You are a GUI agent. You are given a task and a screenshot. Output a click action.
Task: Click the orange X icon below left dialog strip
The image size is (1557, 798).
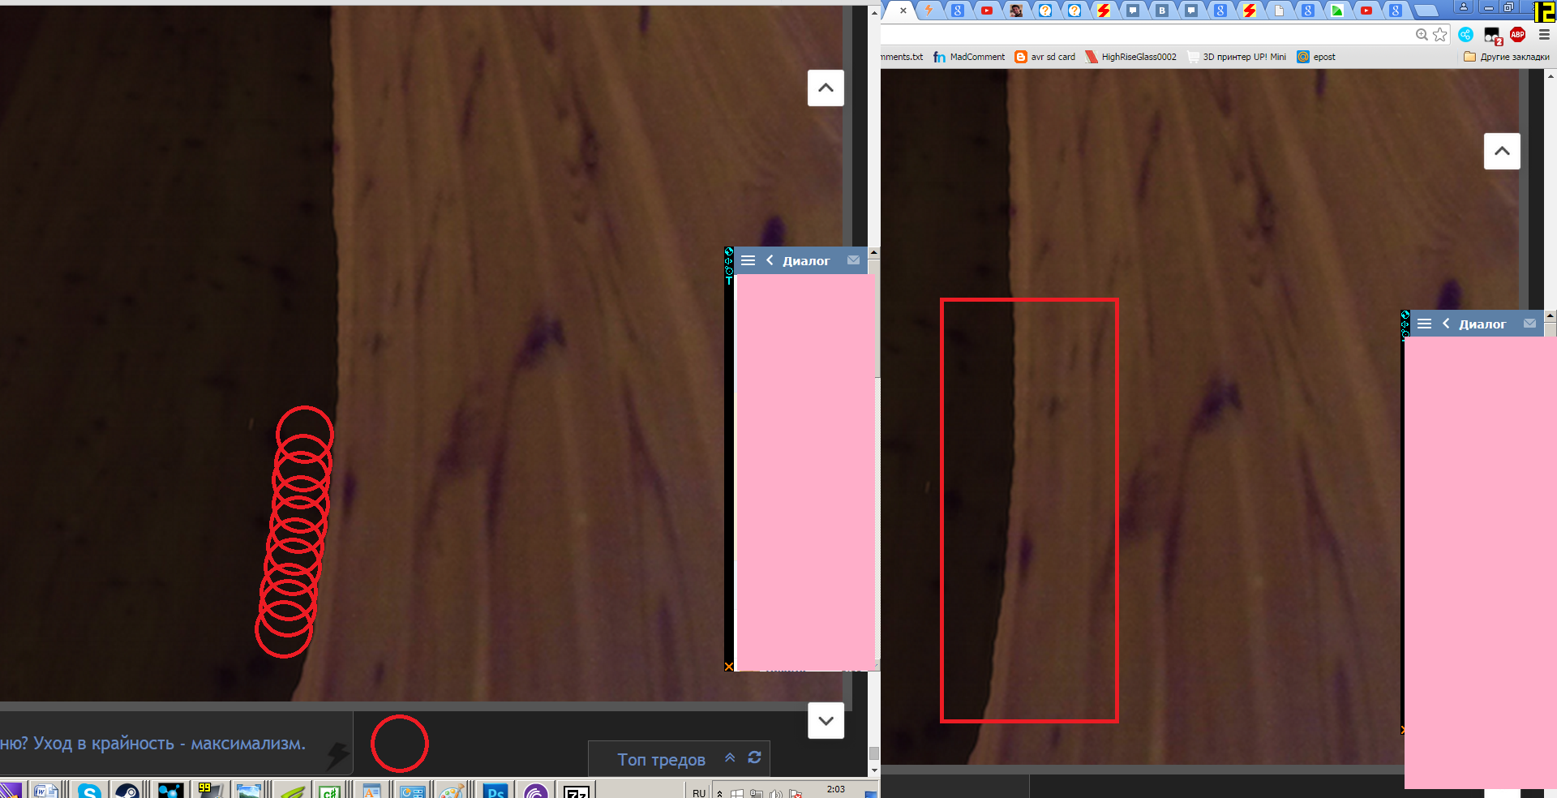(729, 667)
